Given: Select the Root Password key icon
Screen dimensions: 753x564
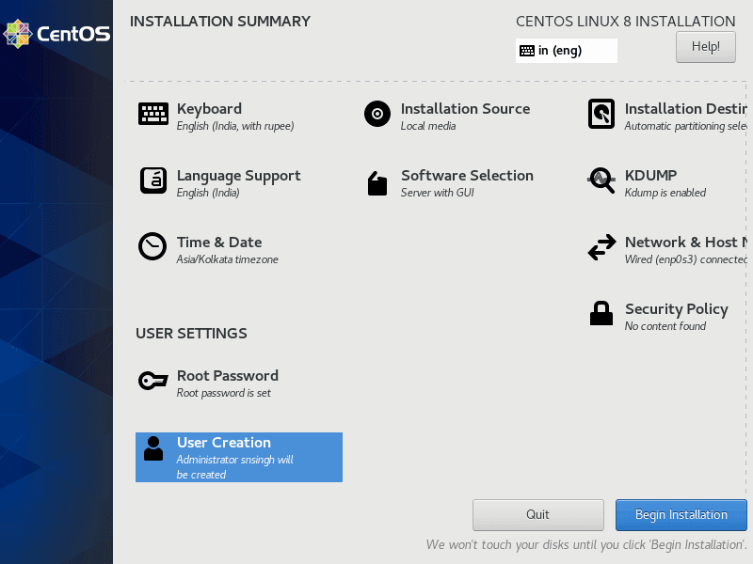Looking at the screenshot, I should pos(152,381).
